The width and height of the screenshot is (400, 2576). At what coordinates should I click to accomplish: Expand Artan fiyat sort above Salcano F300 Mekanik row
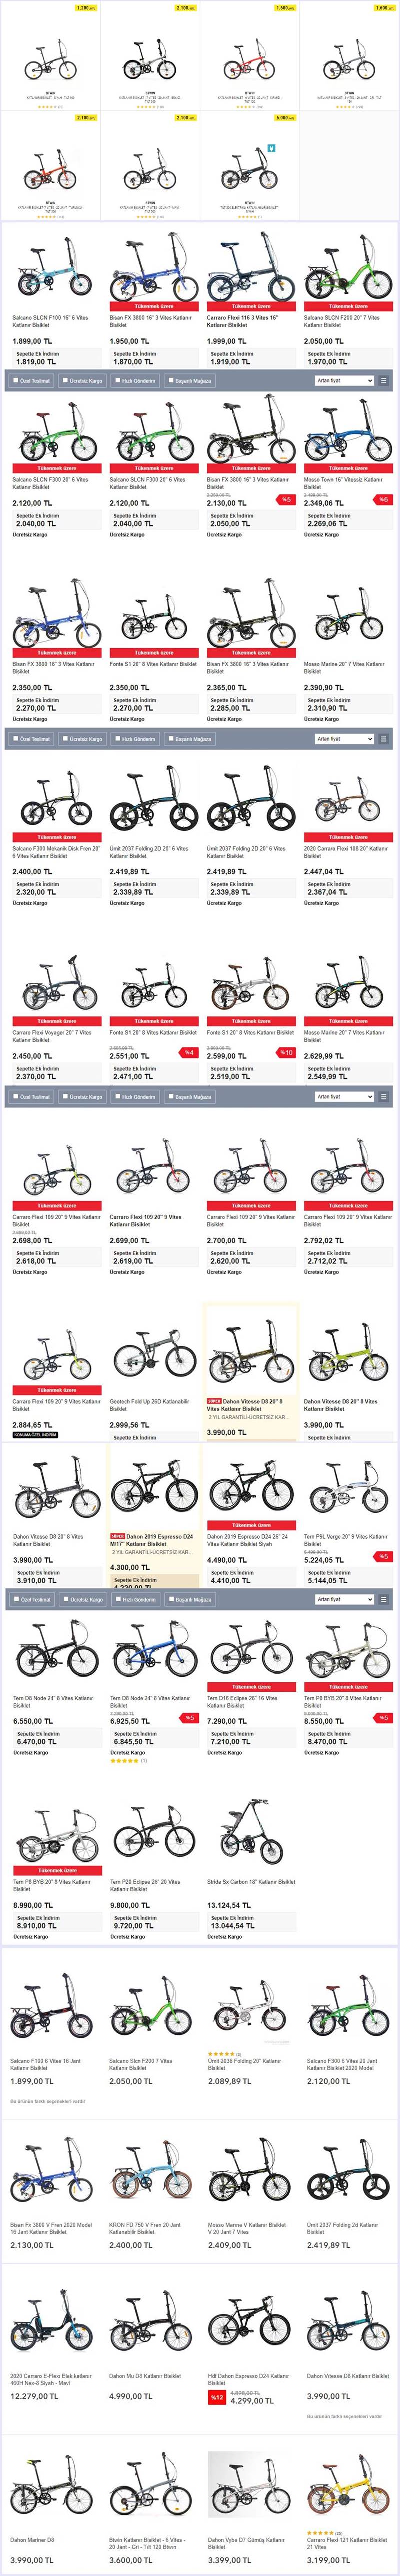344,739
